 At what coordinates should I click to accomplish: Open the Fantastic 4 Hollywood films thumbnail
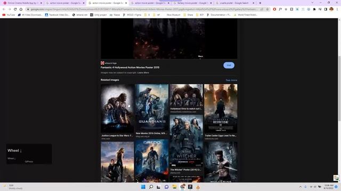coord(186,95)
